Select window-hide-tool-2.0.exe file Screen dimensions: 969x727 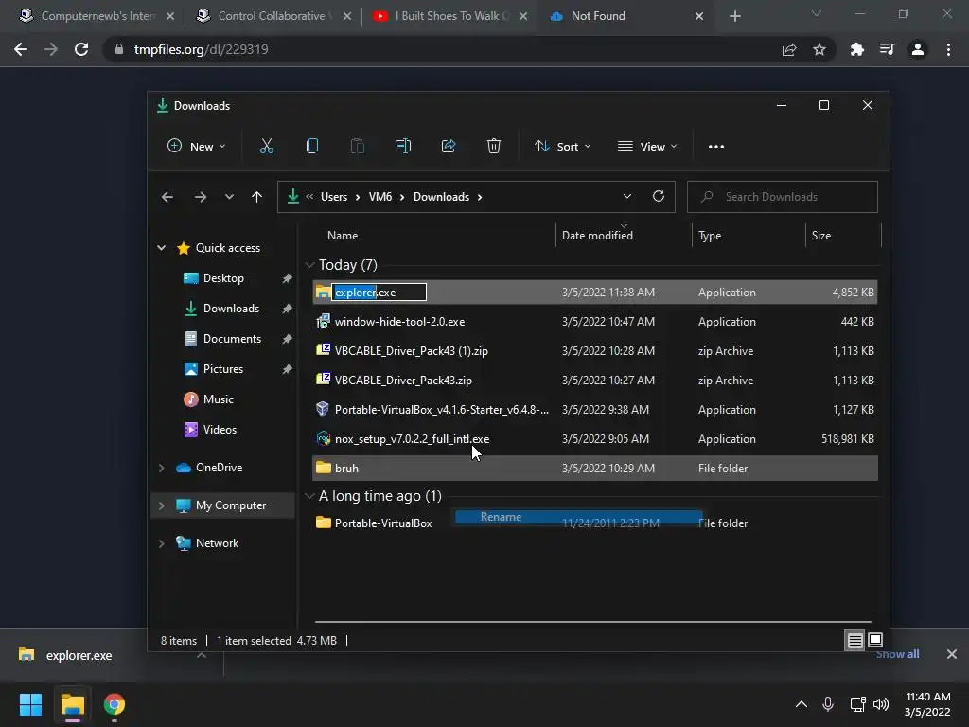click(595, 322)
